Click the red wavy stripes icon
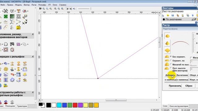This screenshot has width=198, height=111. 6,50
